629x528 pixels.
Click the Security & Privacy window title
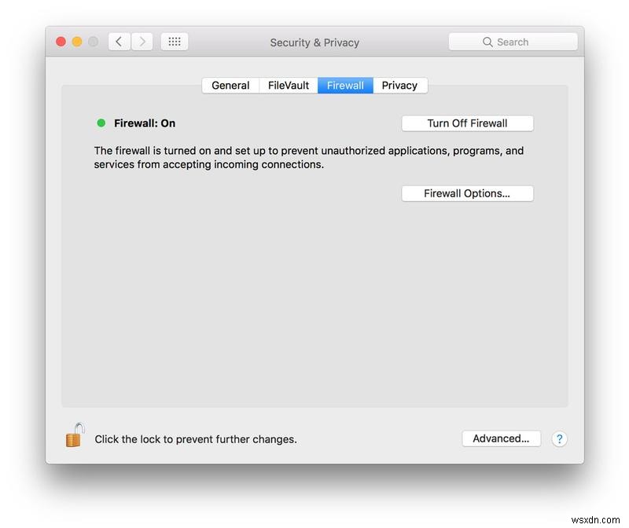pyautogui.click(x=314, y=42)
